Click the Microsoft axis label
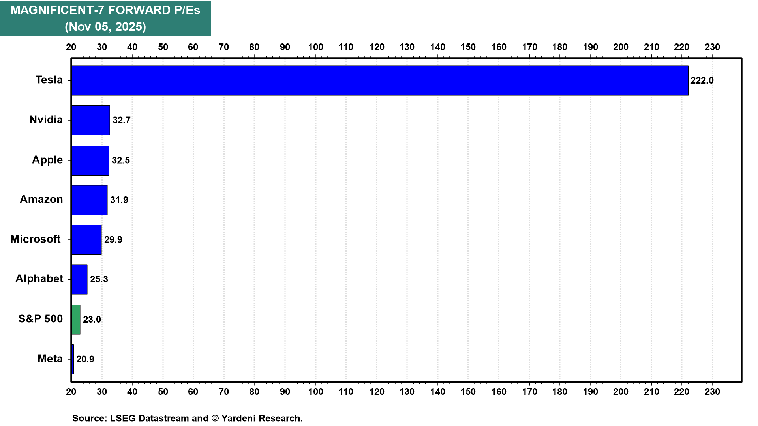 (36, 239)
